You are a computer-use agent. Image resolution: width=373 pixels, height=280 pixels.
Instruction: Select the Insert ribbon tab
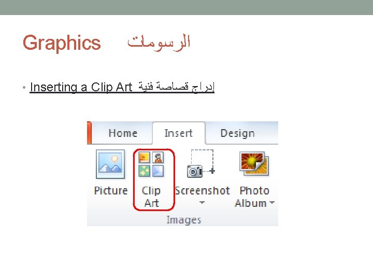click(178, 133)
